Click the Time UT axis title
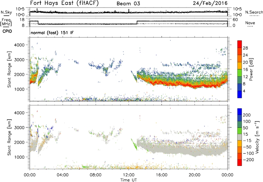 coord(129,180)
